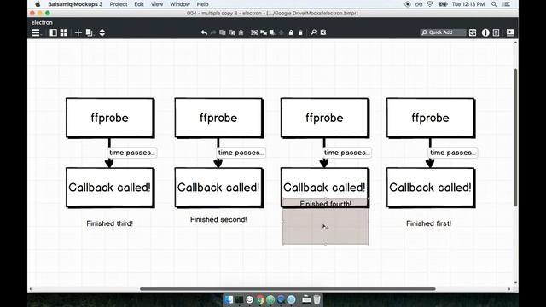Open the View menu
The height and width of the screenshot is (307, 546).
[x=157, y=4]
